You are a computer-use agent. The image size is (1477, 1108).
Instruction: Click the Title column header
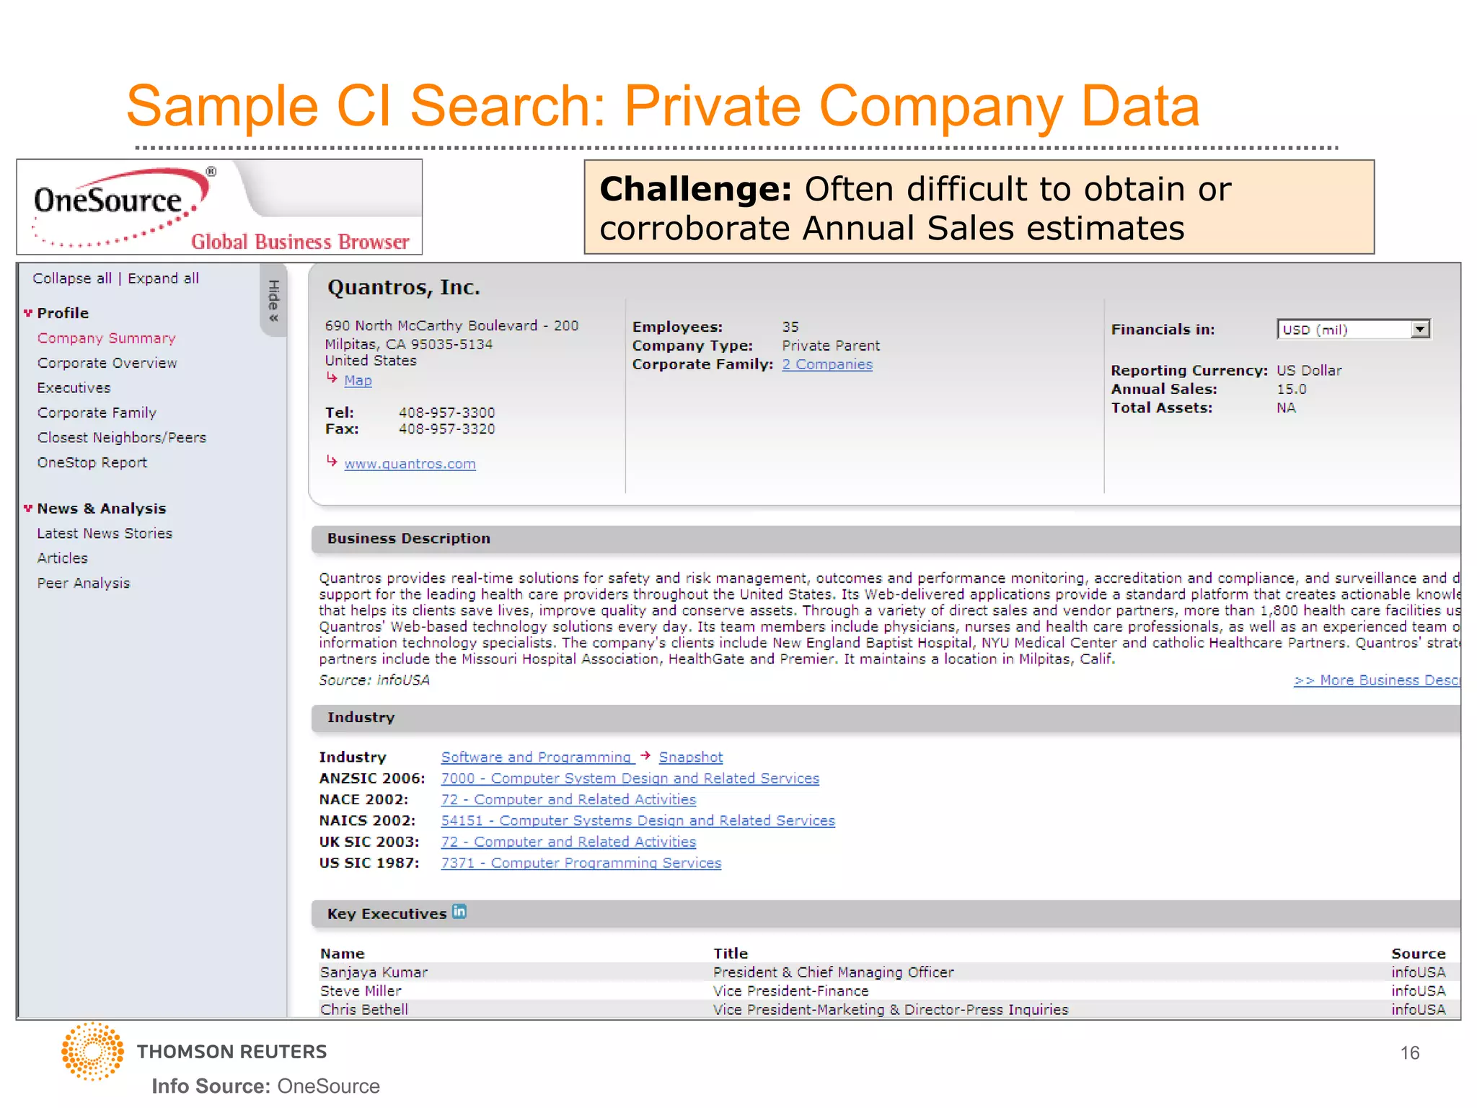tap(731, 954)
